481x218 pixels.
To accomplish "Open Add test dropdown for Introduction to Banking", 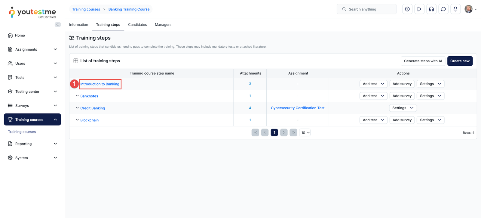I will pos(373,84).
